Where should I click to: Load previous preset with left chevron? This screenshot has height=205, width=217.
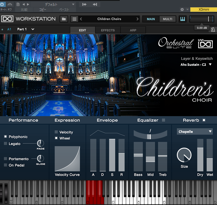pyautogui.click(x=81, y=19)
